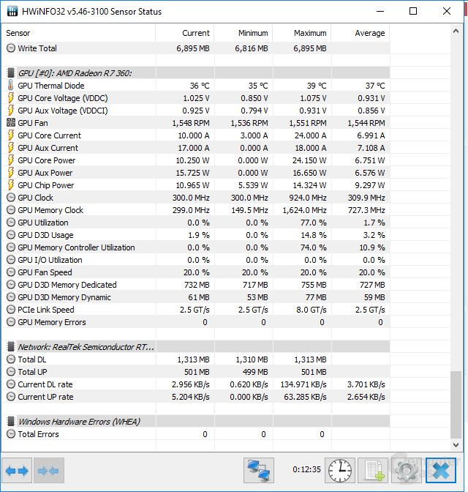
Task: Click the GPU Fan row fan icon
Action: click(11, 123)
